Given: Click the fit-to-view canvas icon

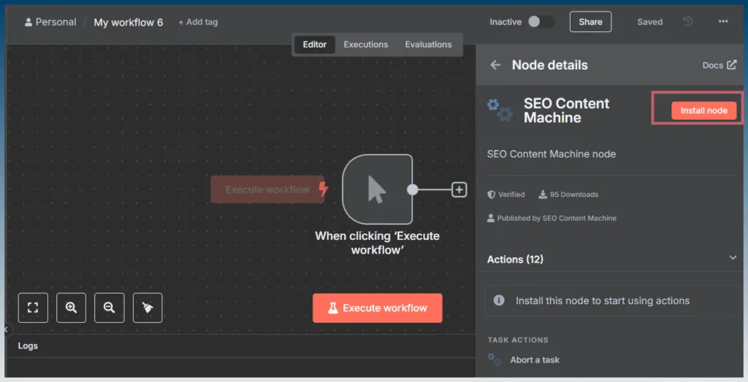Looking at the screenshot, I should [33, 308].
